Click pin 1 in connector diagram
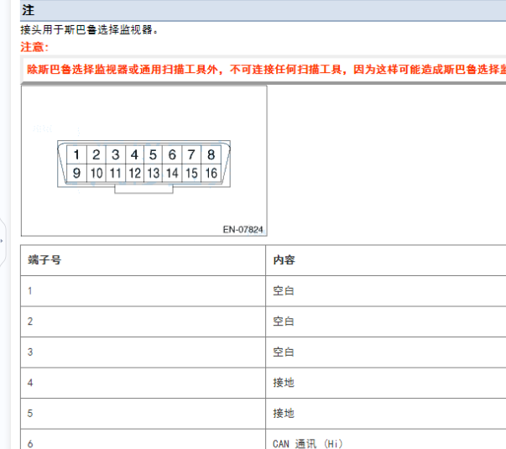Screen dimensions: 506x449 click(x=76, y=154)
